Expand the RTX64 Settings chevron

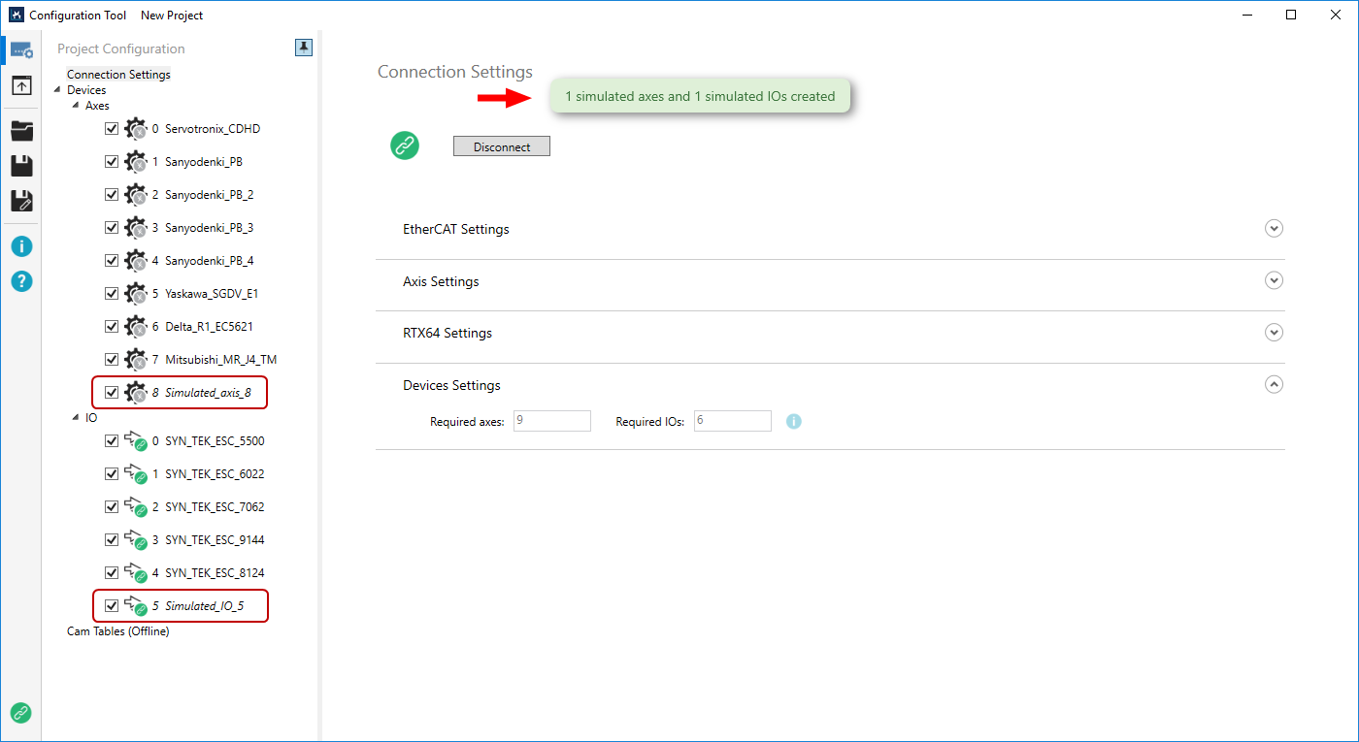click(x=1275, y=333)
